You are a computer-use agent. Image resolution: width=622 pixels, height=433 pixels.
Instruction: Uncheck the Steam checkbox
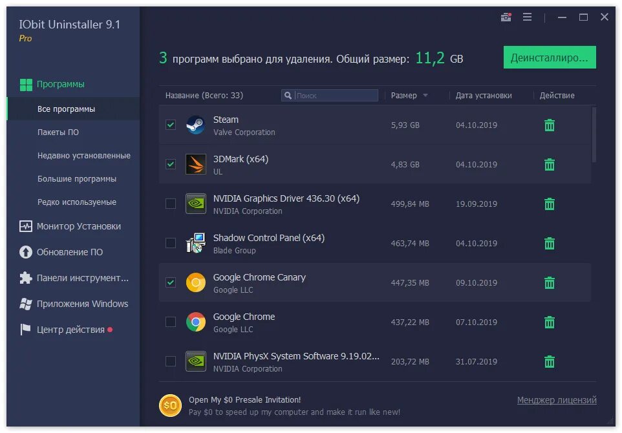[171, 125]
